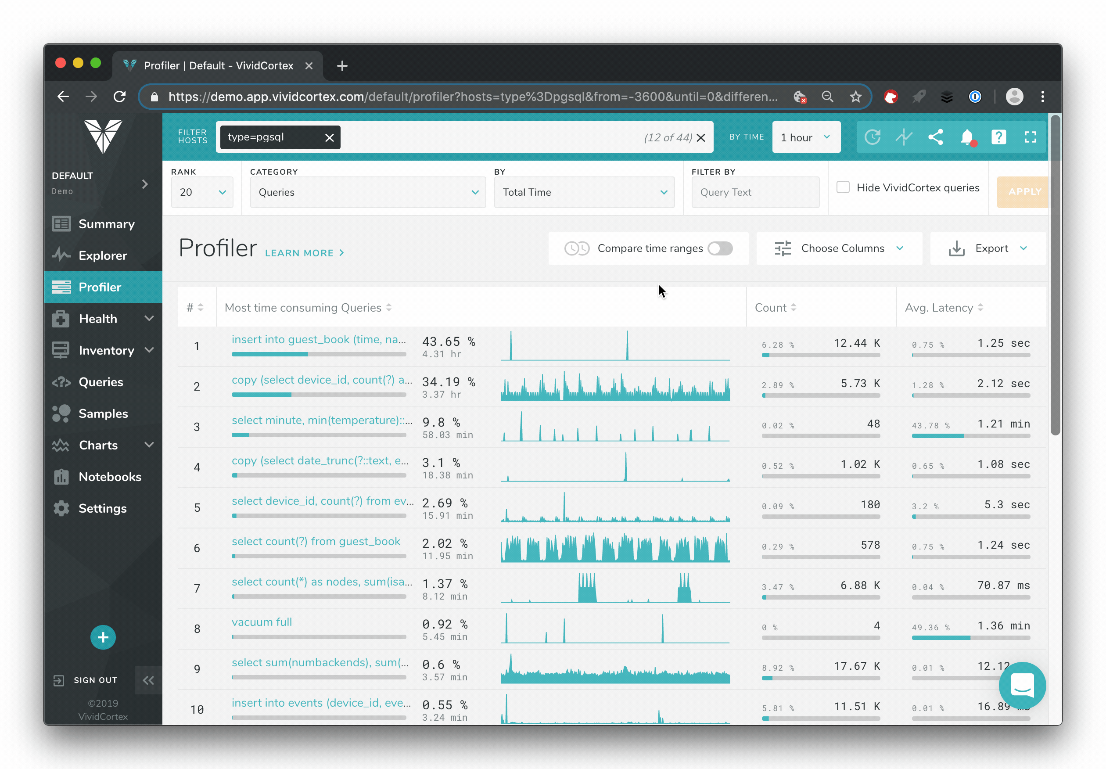Open Chrome three-dot menu
The width and height of the screenshot is (1106, 769).
pos(1043,97)
